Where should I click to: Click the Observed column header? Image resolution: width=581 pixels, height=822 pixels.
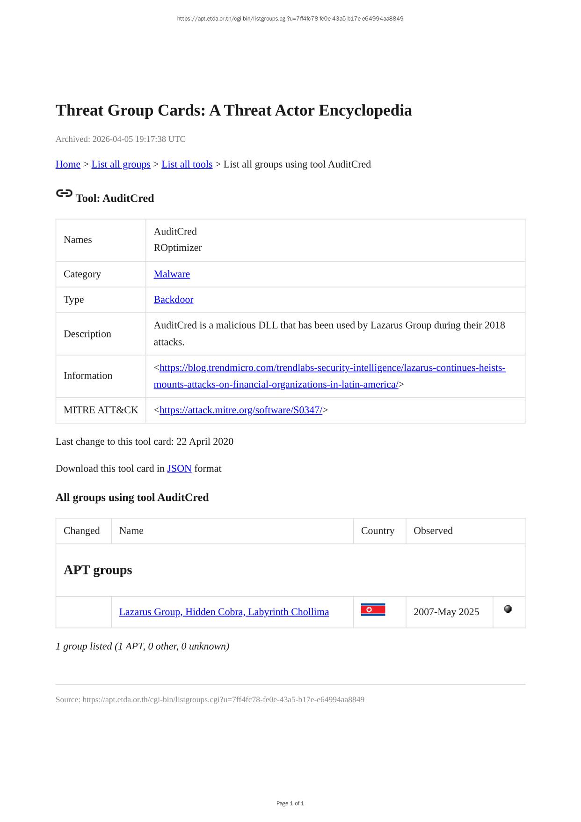tap(433, 531)
